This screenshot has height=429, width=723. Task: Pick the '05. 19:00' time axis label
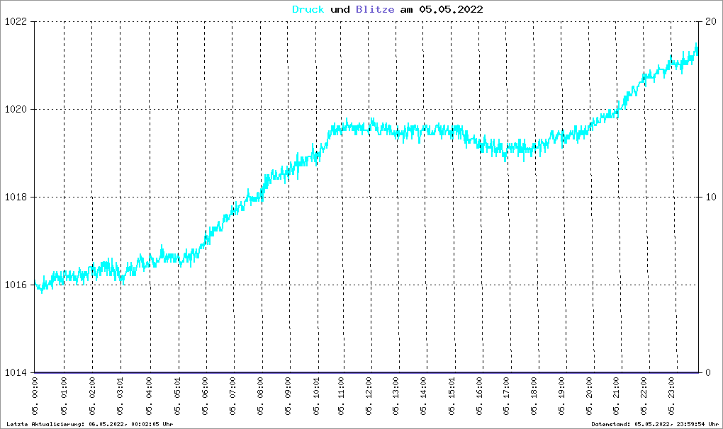562,396
